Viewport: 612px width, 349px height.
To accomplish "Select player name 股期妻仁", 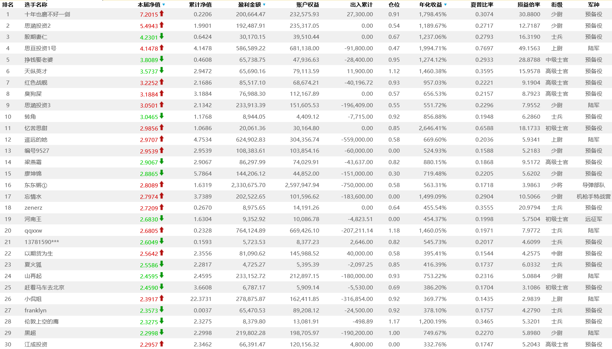I will coord(36,37).
